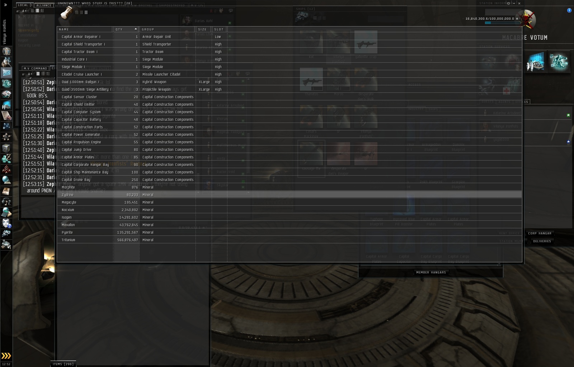Decrease font size in M.V Command chat

(x=24, y=74)
